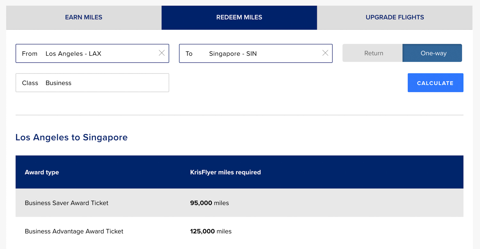Click the 95,000 miles value
Image resolution: width=480 pixels, height=249 pixels.
pyautogui.click(x=209, y=203)
